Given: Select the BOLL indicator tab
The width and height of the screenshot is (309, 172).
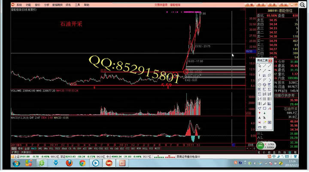Looking at the screenshot, I should [144, 148].
